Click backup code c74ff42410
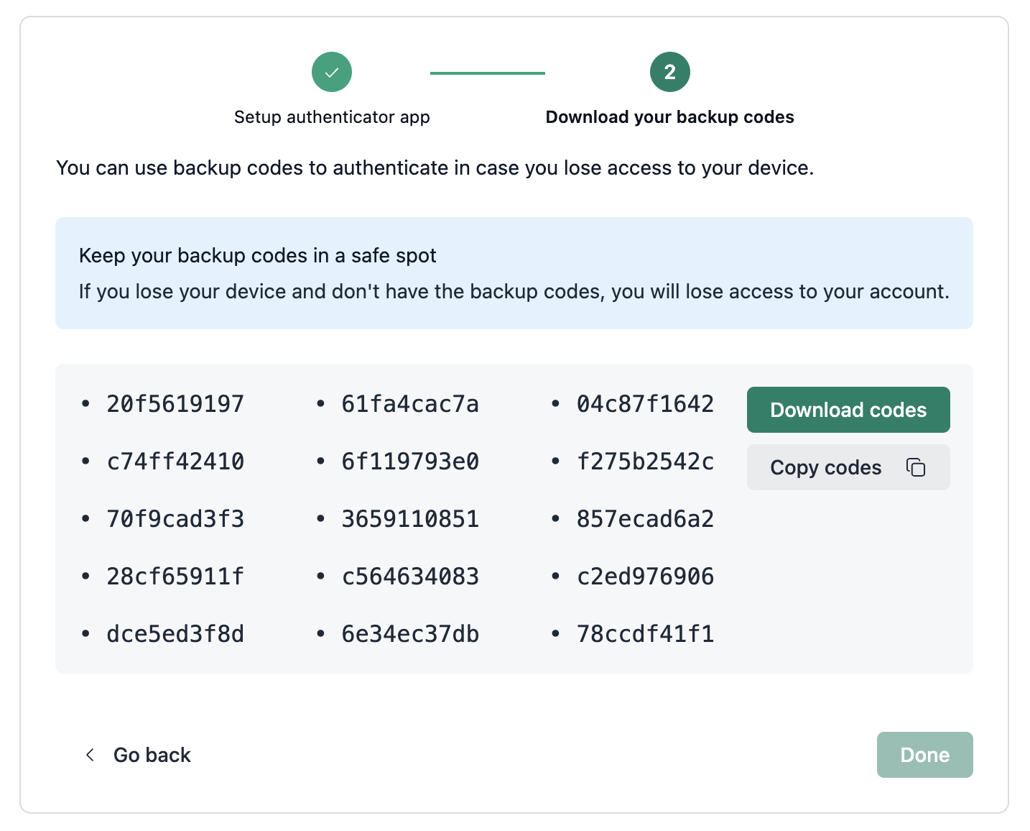Screen dimensions: 1030x831 (175, 462)
